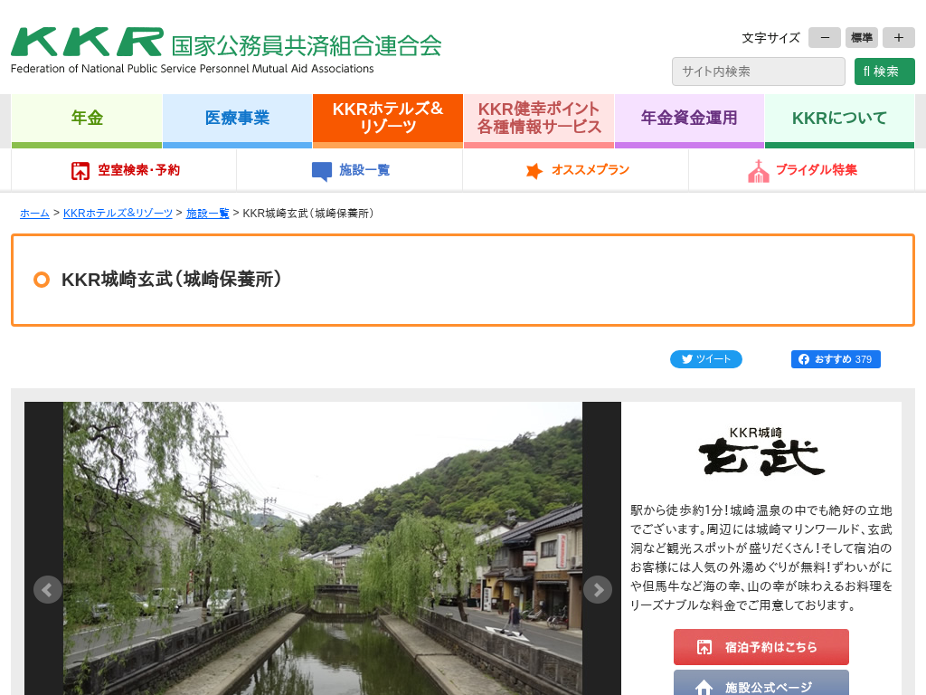Go to ホーム via the breadcrumb
Image resolution: width=926 pixels, height=695 pixels.
pyautogui.click(x=35, y=214)
